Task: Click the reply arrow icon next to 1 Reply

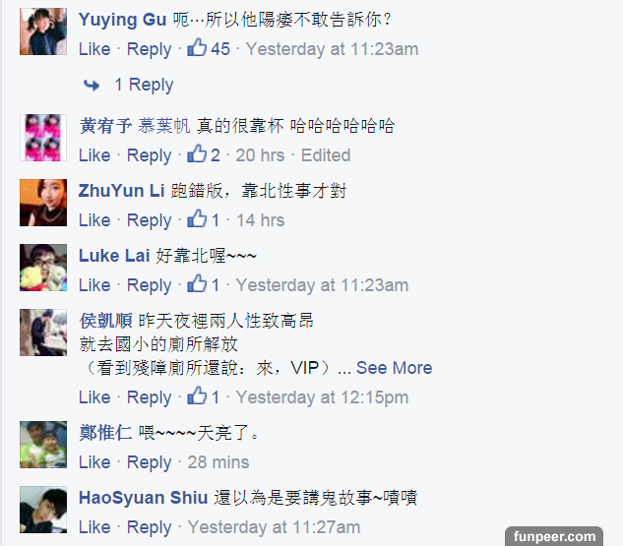Action: click(x=92, y=85)
